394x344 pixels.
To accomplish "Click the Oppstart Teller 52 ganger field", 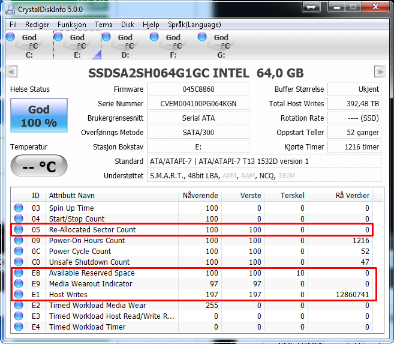I will pos(354,132).
